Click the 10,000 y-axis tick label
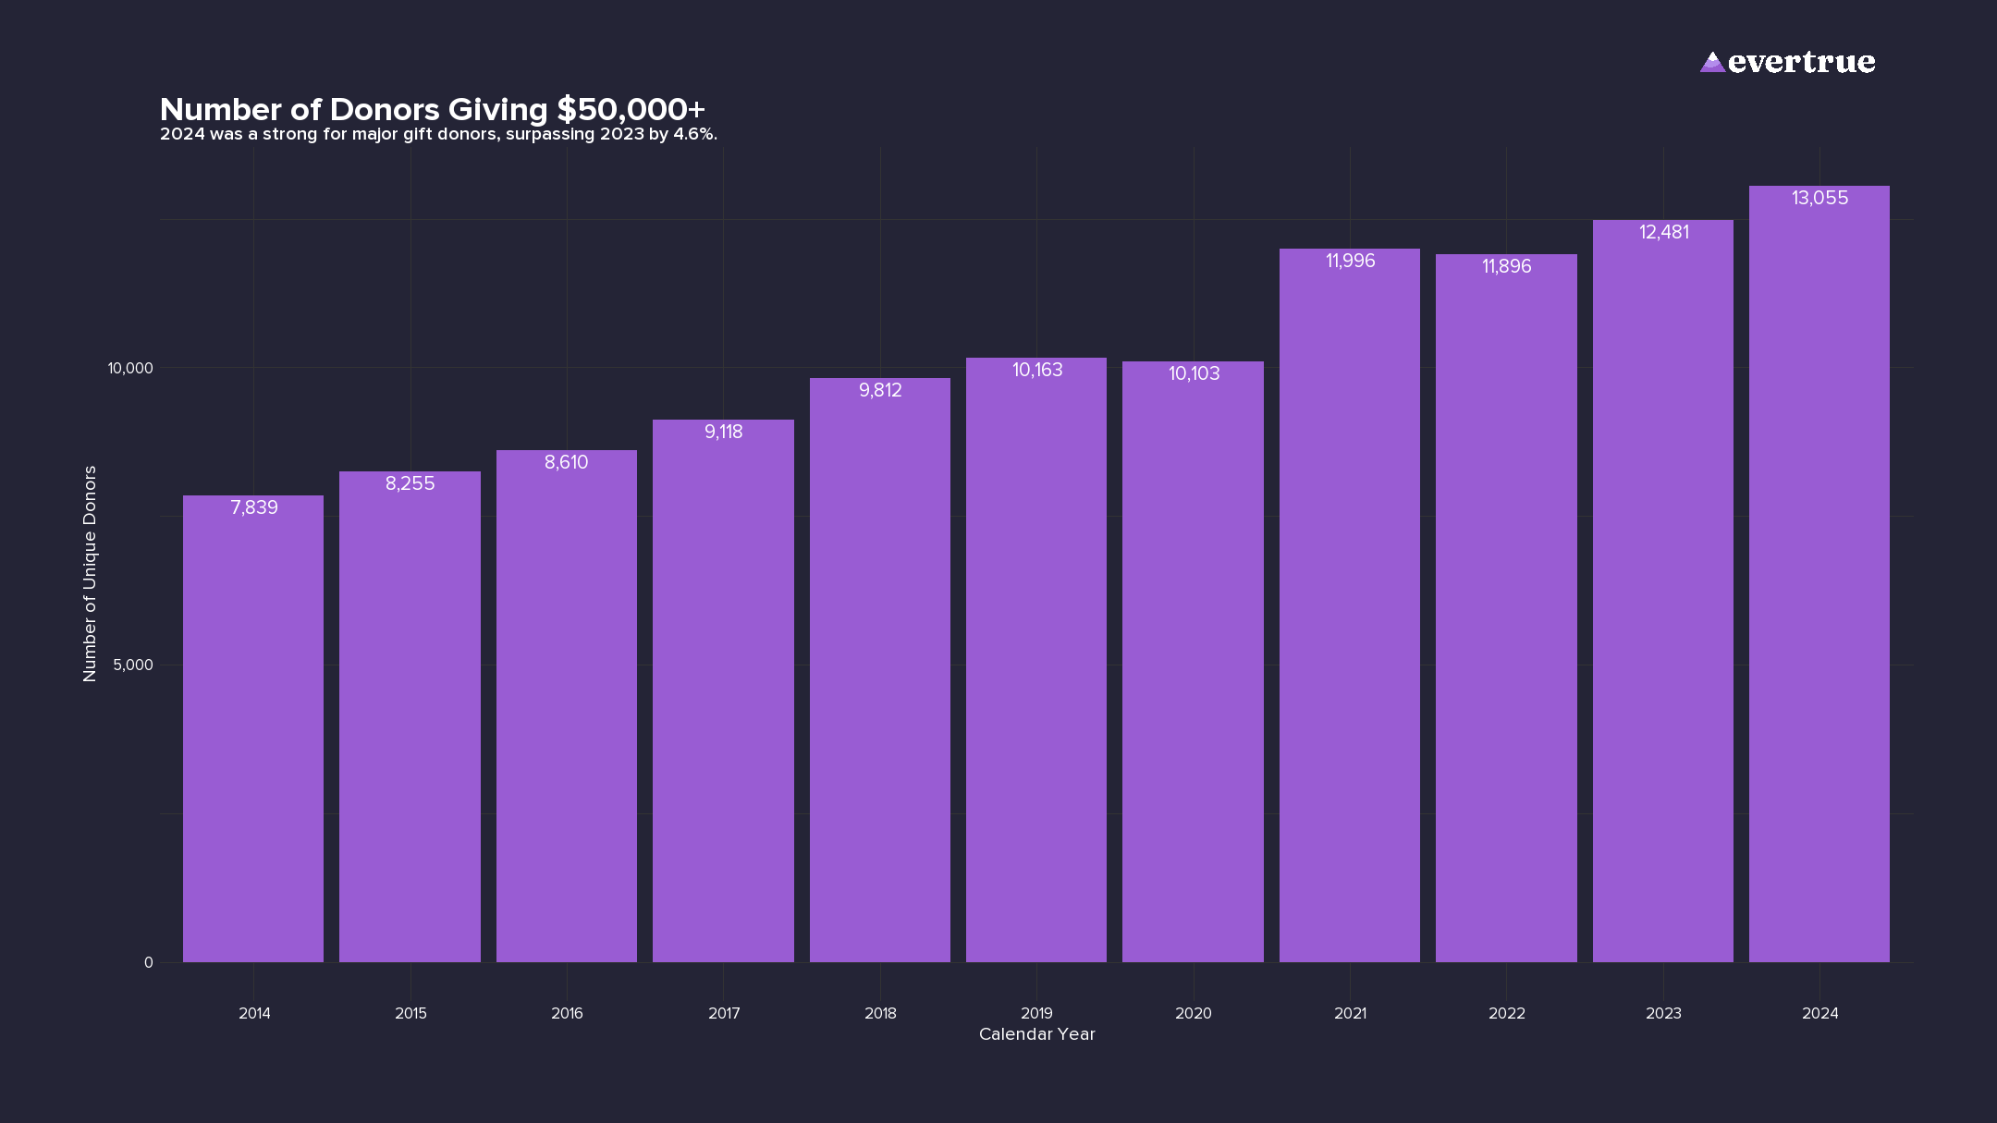1997x1123 pixels. (129, 368)
